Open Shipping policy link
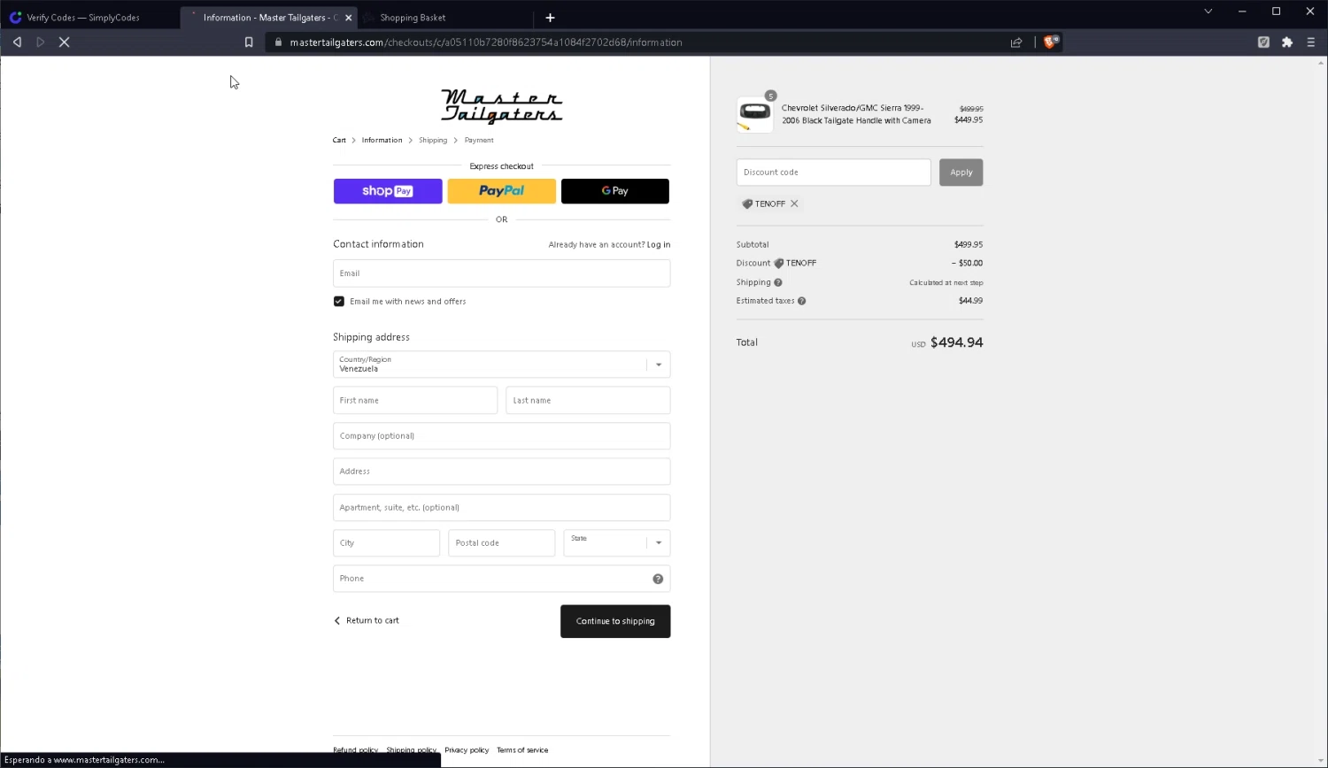The image size is (1328, 768). coord(411,749)
